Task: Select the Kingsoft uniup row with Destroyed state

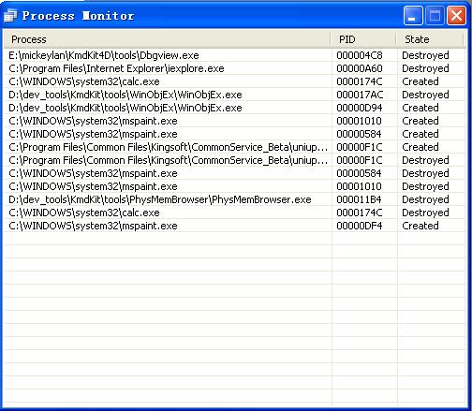Action: (x=234, y=160)
